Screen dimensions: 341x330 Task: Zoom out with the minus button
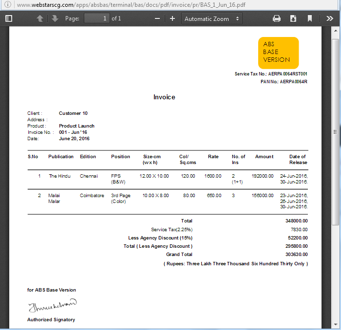[x=157, y=18]
